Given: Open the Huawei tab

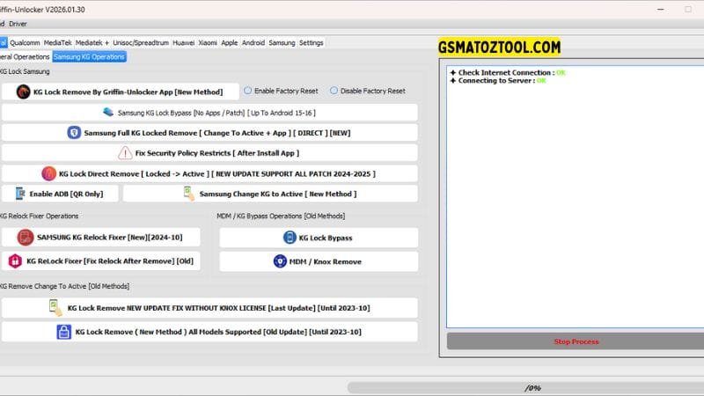Looking at the screenshot, I should [x=183, y=42].
